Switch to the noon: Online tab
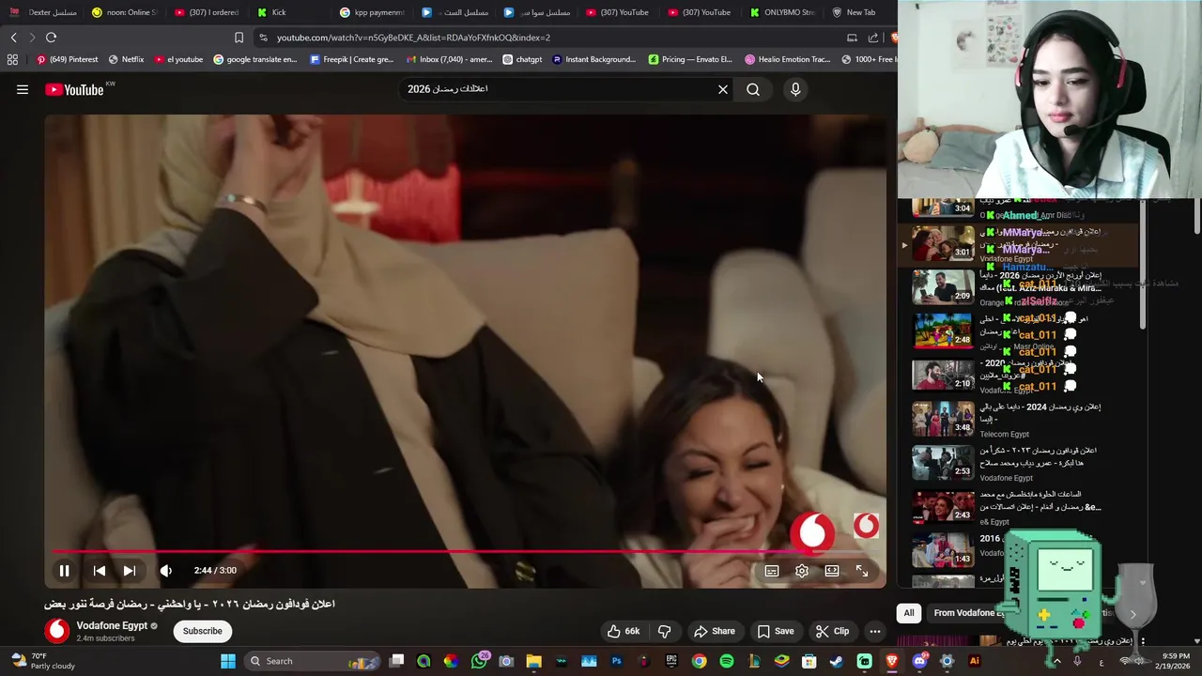This screenshot has height=676, width=1202. [125, 12]
